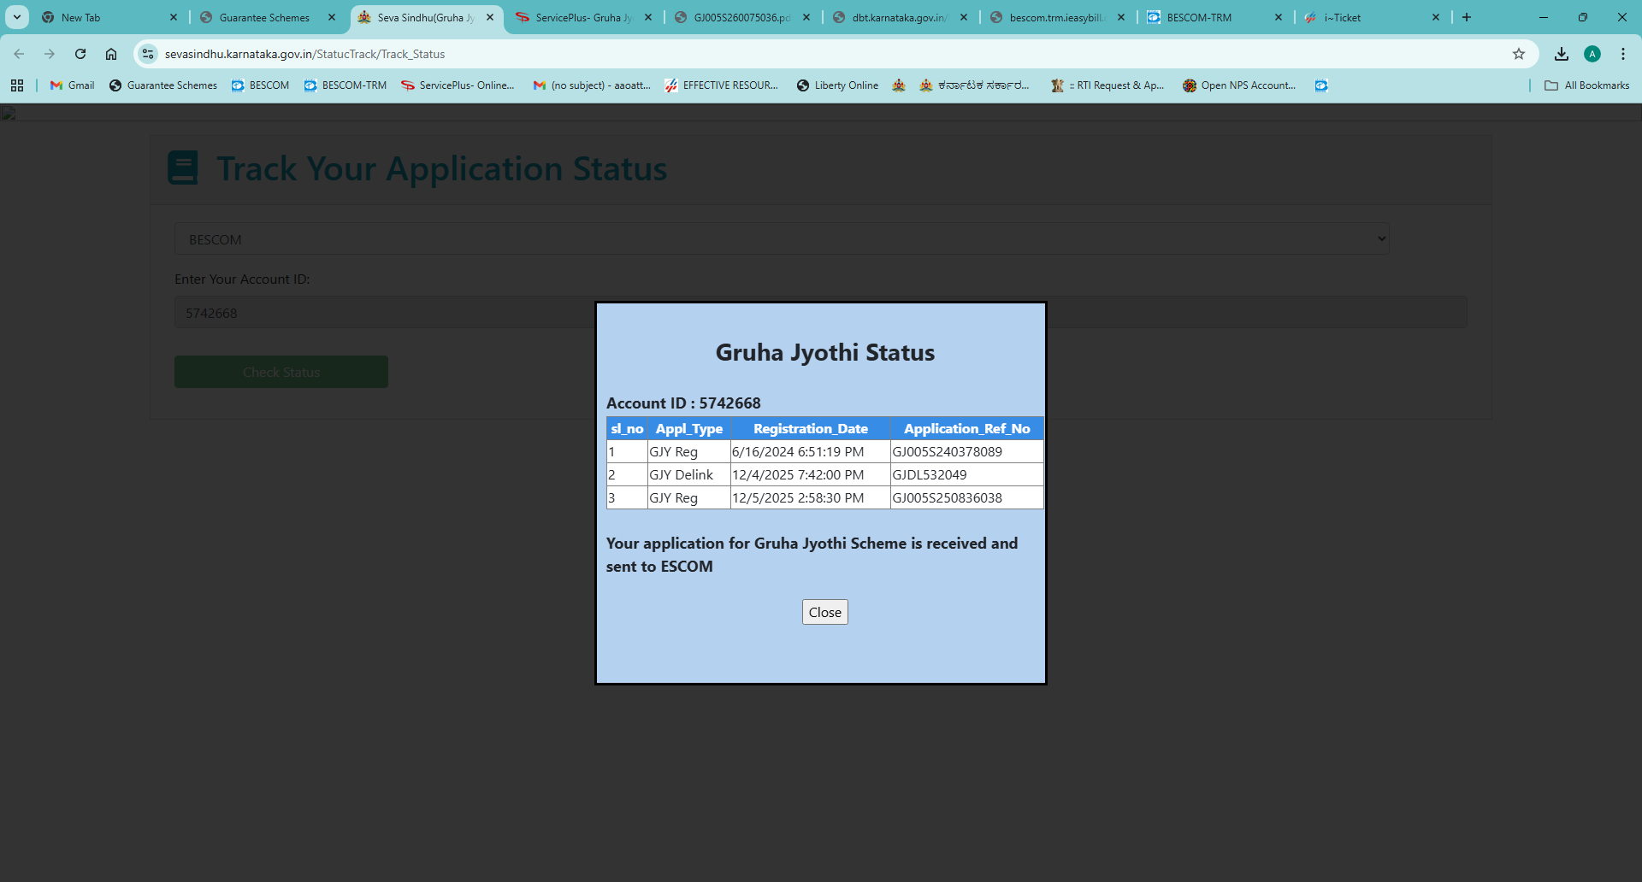Screen dimensions: 1642x882
Task: Go to browser home page icon
Action: coord(111,54)
